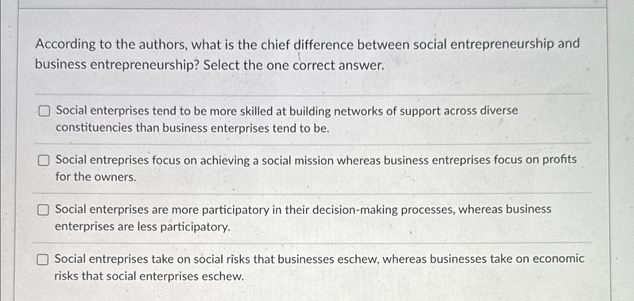The image size is (634, 301).
Task: Select the answer about less participatory enterprises
Action: (44, 210)
